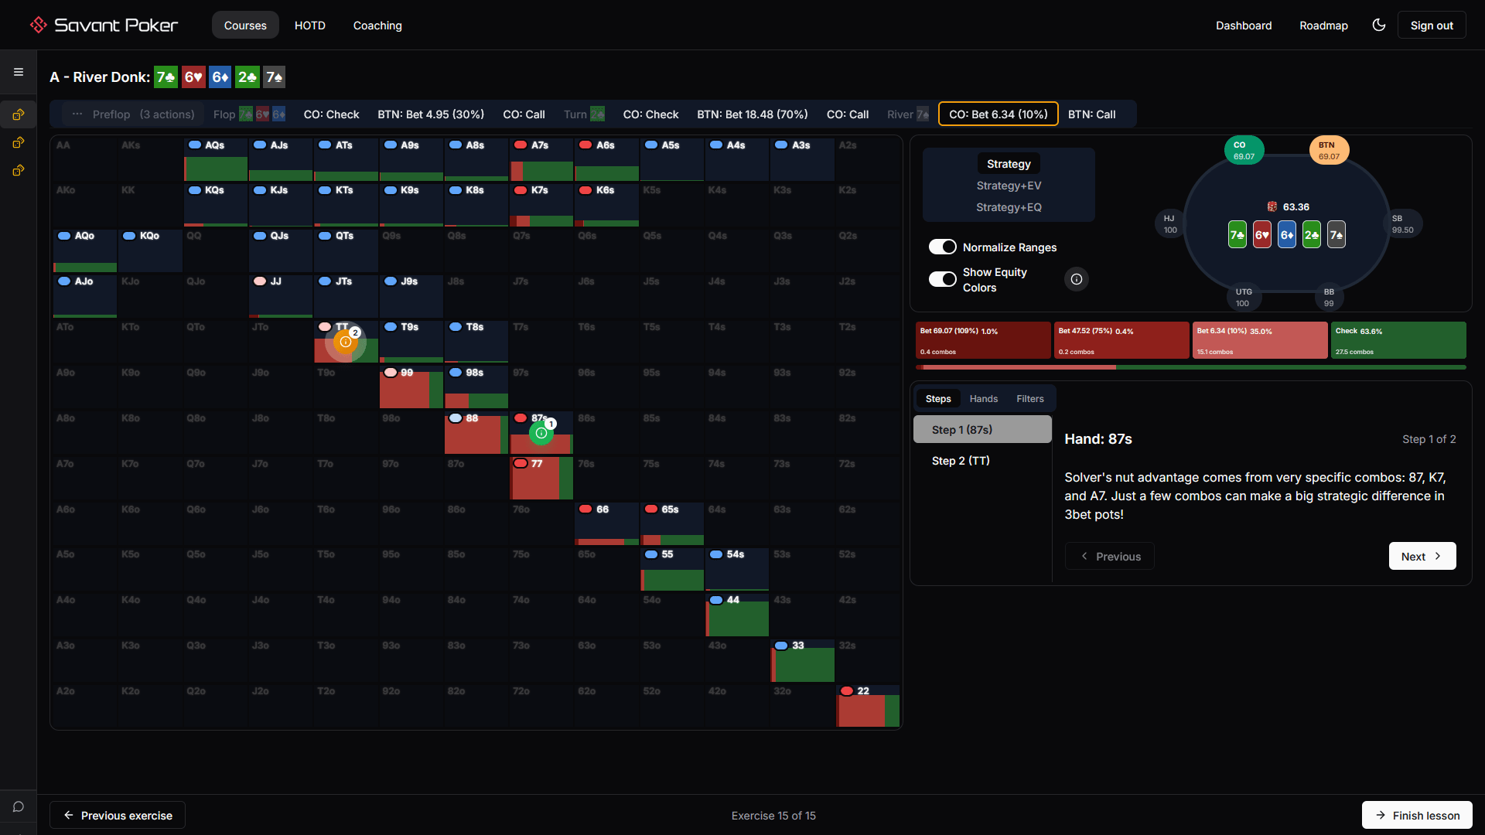The image size is (1485, 835).
Task: Switch to the Hands tab
Action: point(983,399)
